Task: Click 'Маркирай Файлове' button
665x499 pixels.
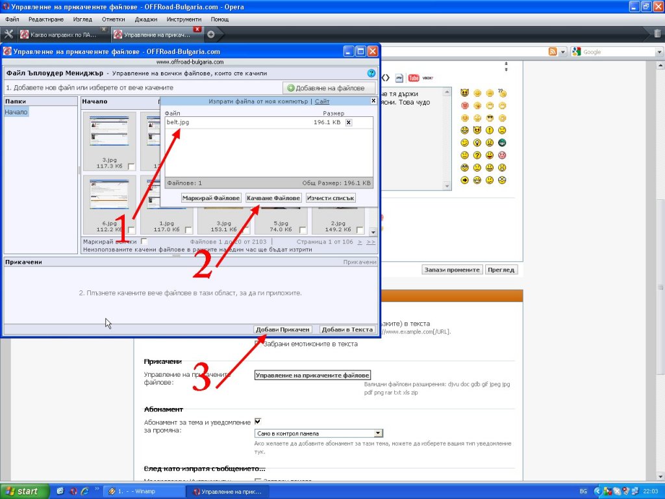Action: coord(211,198)
